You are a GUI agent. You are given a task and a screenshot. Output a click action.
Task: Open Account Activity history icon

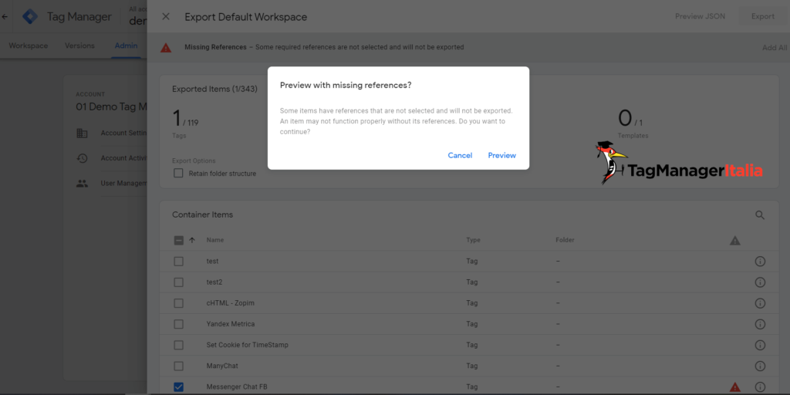pos(82,158)
